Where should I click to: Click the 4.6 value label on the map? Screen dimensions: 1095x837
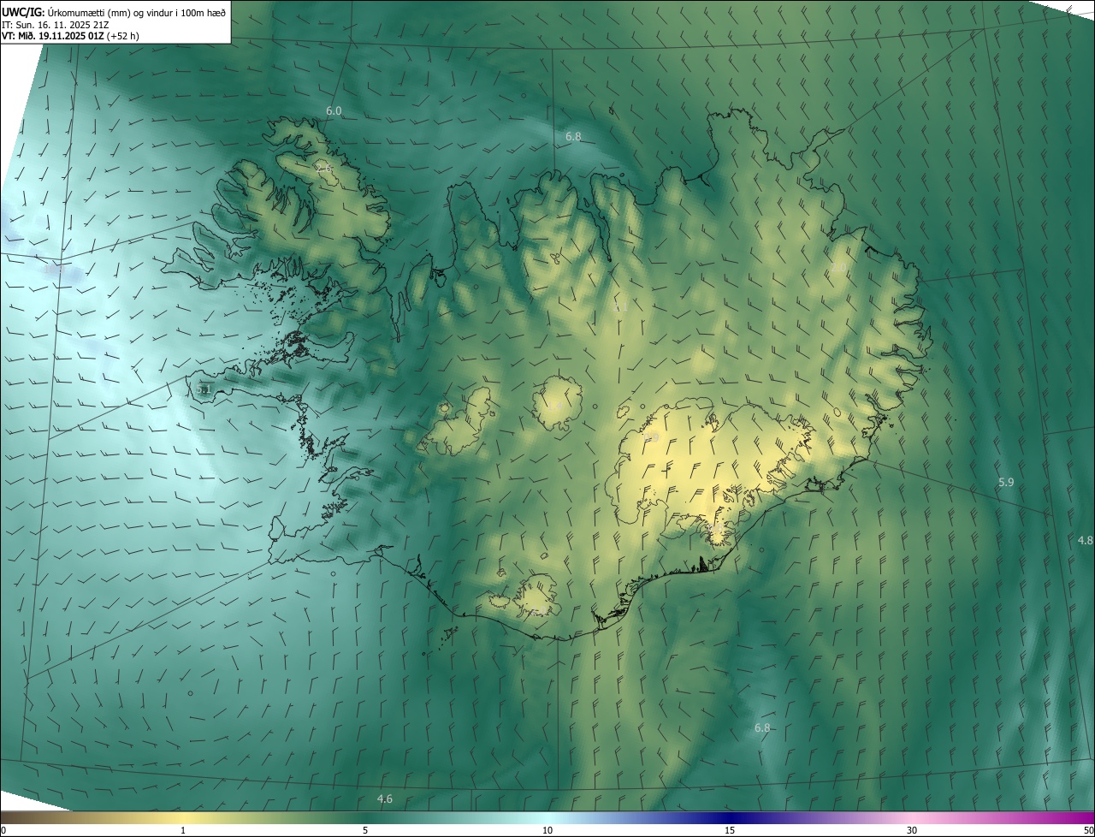click(385, 798)
